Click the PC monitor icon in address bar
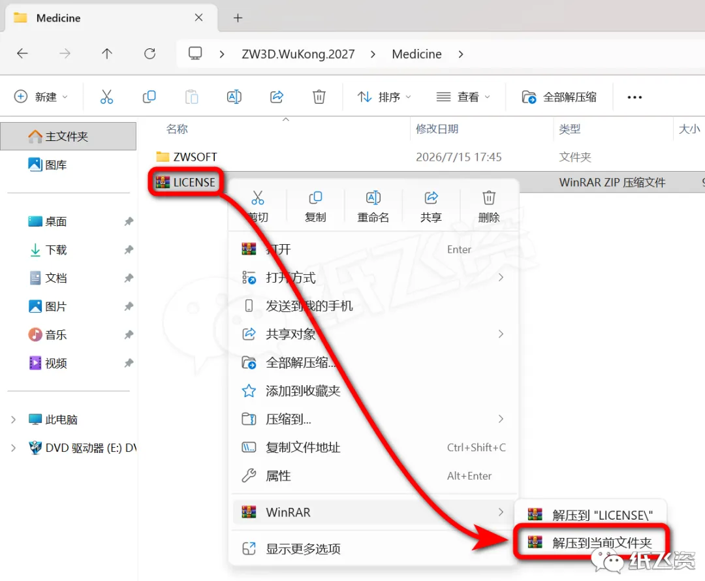Screen dimensions: 705x581 [x=195, y=54]
